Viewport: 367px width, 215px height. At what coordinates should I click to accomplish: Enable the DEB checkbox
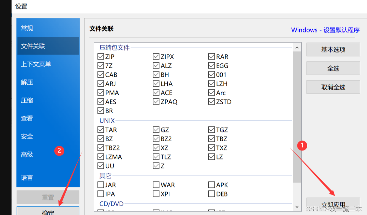point(212,194)
